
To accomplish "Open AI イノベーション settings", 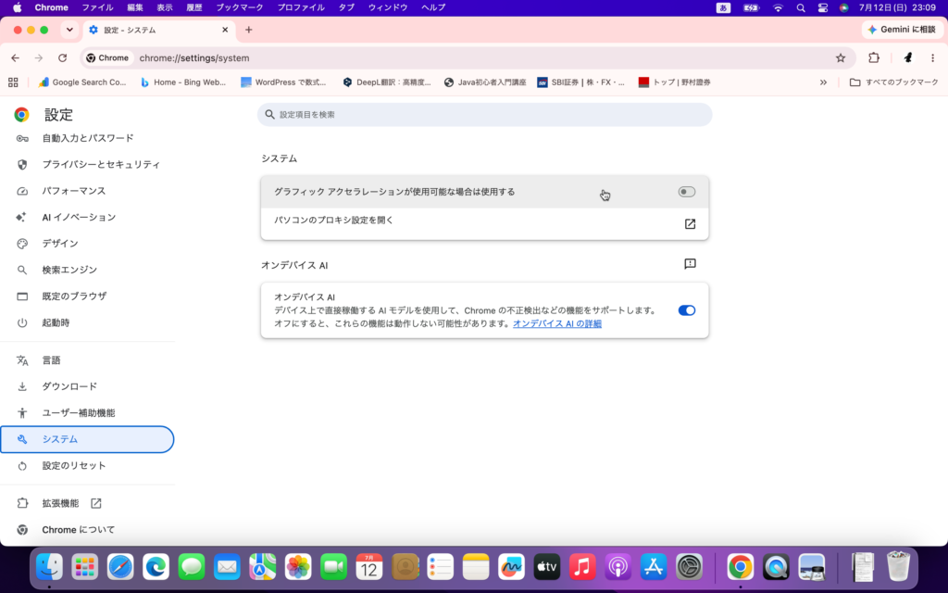I will (x=88, y=217).
